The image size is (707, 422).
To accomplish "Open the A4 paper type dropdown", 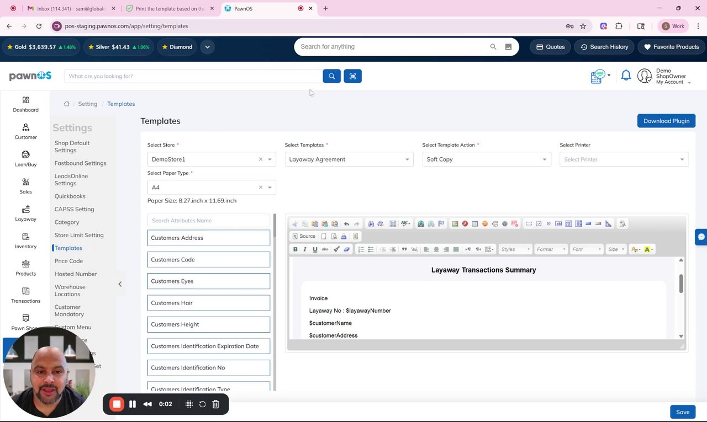I will point(212,188).
